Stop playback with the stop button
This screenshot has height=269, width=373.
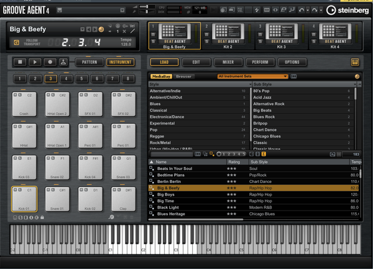point(20,62)
